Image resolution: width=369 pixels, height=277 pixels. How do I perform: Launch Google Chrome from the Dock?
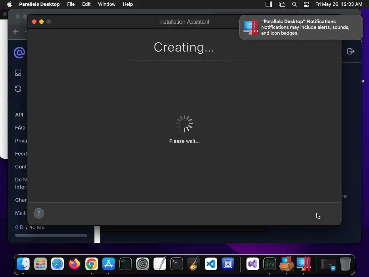pos(92,264)
